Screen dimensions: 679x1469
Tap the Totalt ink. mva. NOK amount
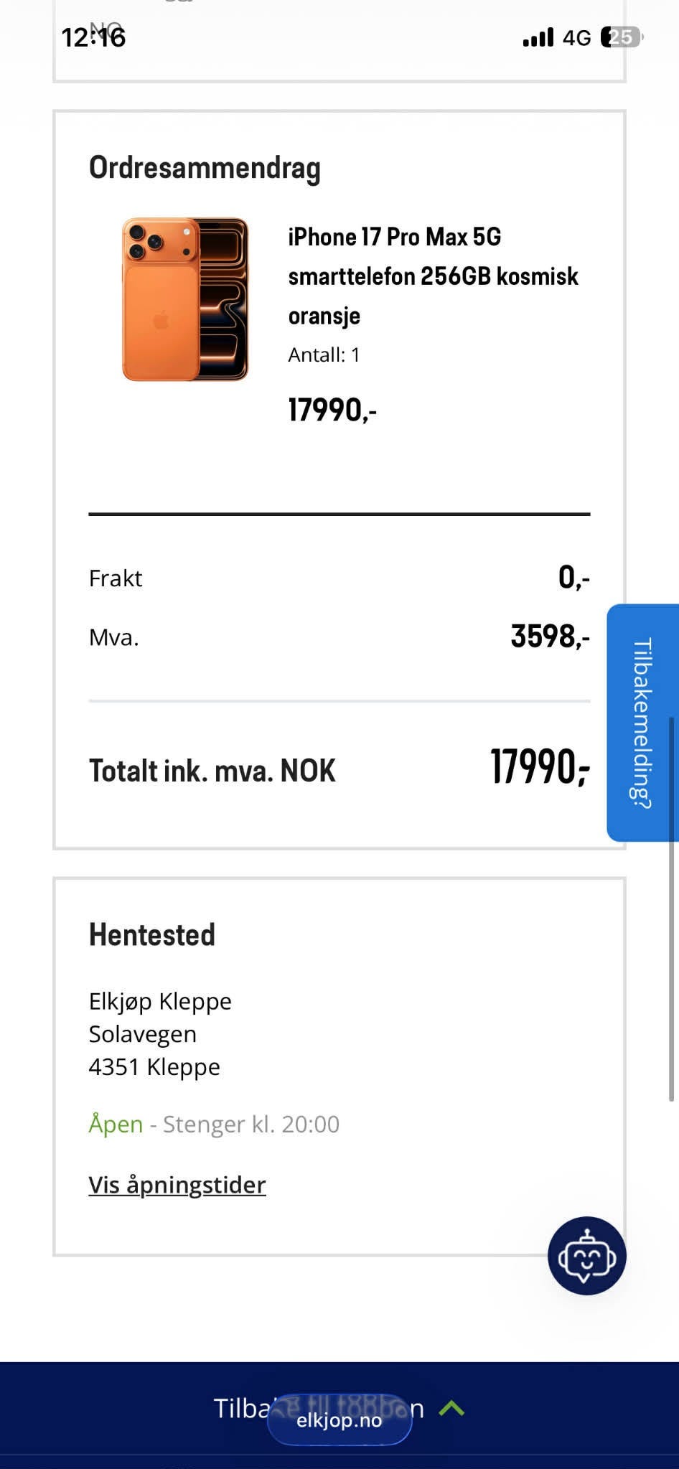[x=539, y=767]
